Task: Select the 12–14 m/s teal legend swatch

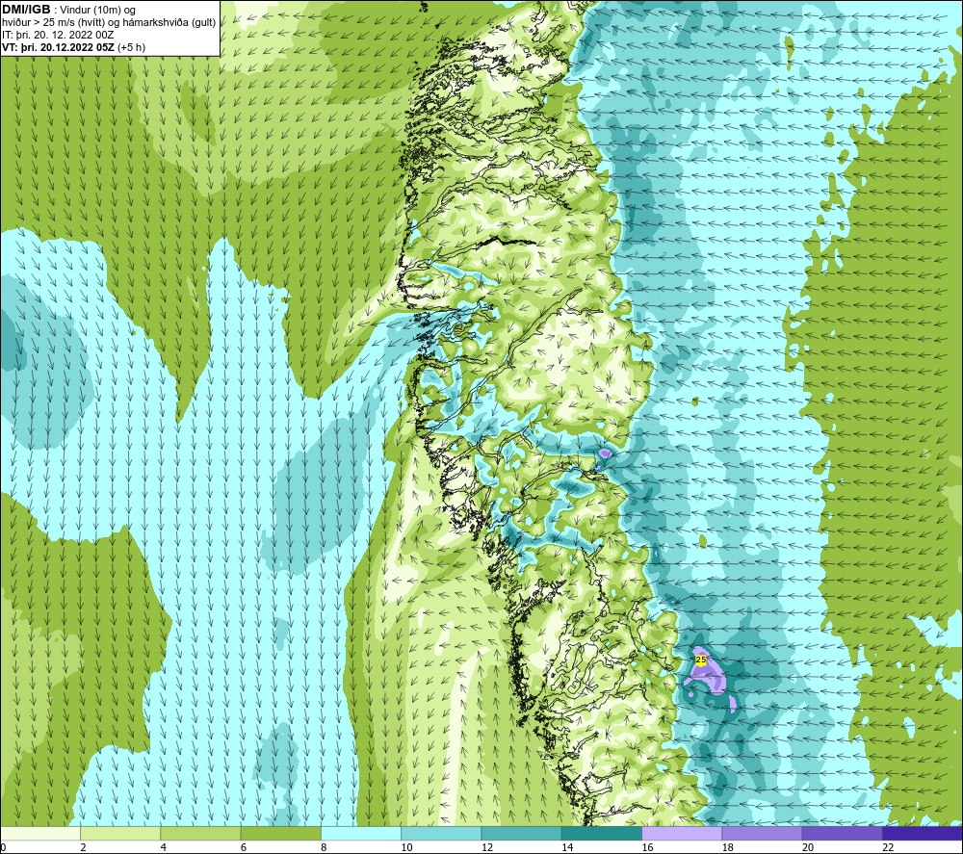Action: click(x=521, y=833)
